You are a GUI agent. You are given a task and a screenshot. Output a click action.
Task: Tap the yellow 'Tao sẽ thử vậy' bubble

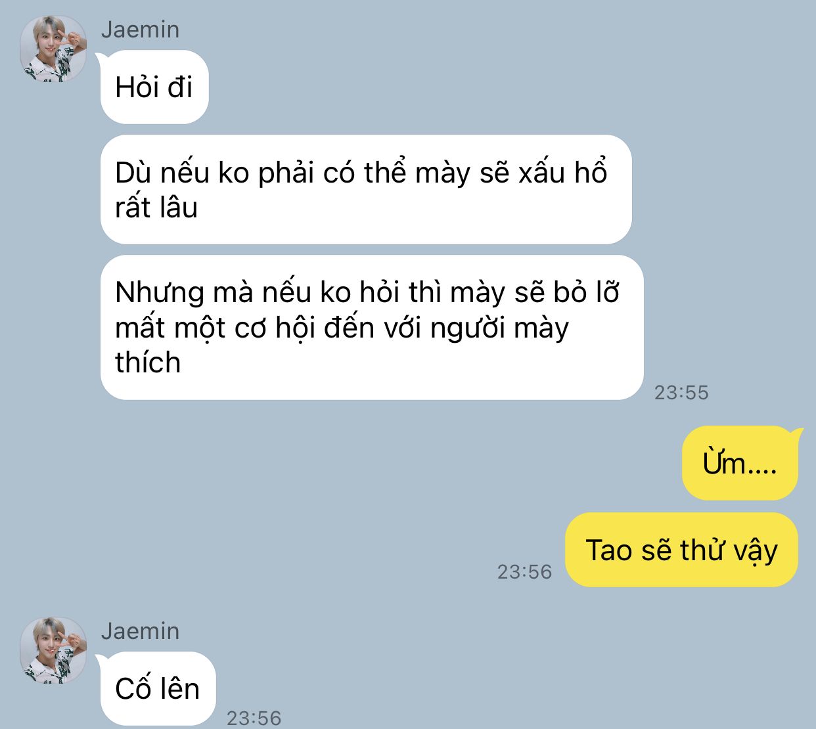681,550
